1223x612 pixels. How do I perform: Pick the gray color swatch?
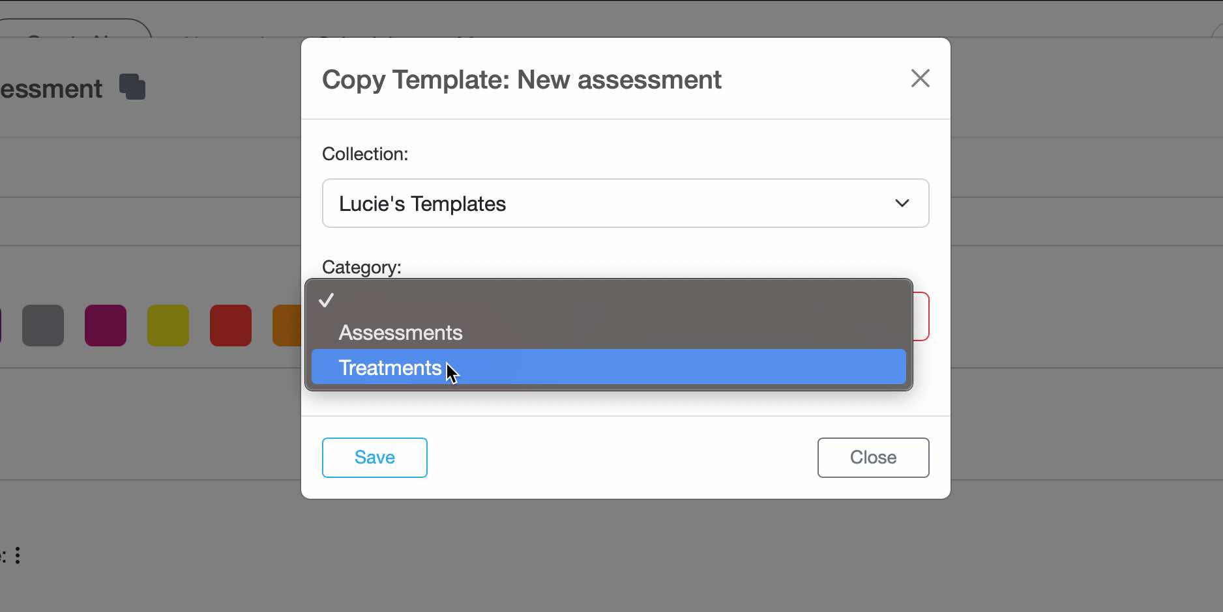[x=43, y=326]
